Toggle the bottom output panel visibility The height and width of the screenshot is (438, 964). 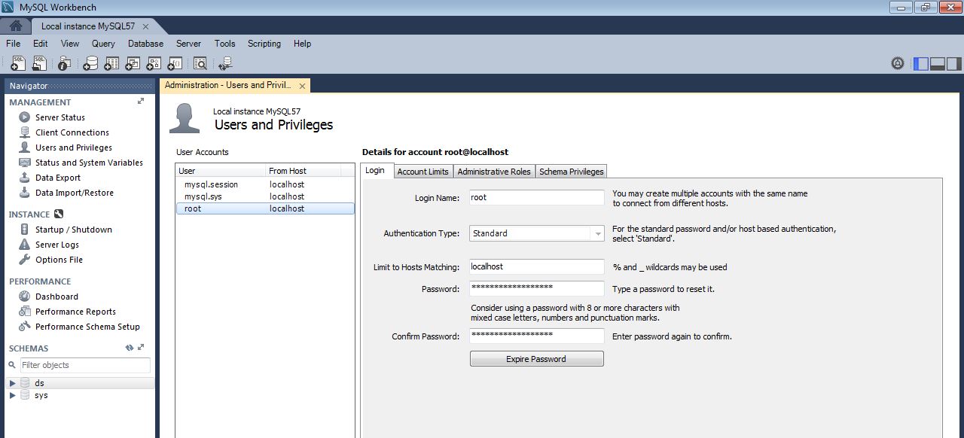[x=938, y=64]
